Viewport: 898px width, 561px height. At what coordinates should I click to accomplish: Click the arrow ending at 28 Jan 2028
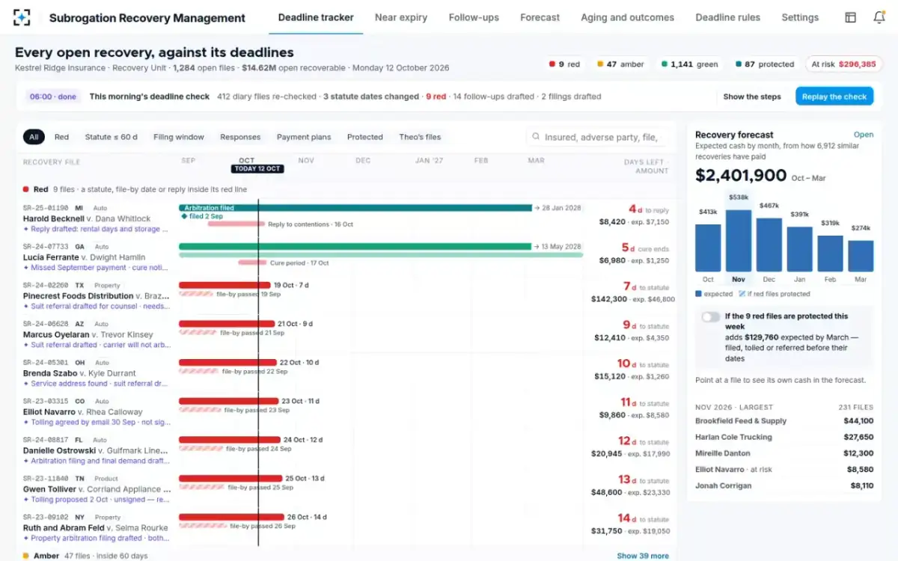pyautogui.click(x=537, y=207)
